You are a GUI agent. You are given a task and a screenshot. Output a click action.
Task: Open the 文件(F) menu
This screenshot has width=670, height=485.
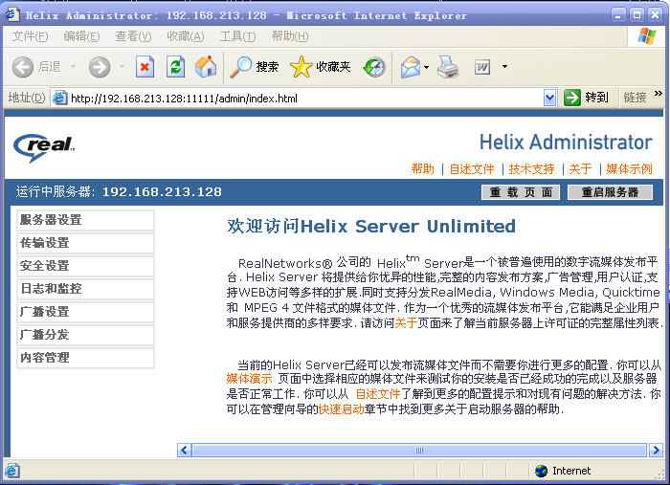coord(30,36)
